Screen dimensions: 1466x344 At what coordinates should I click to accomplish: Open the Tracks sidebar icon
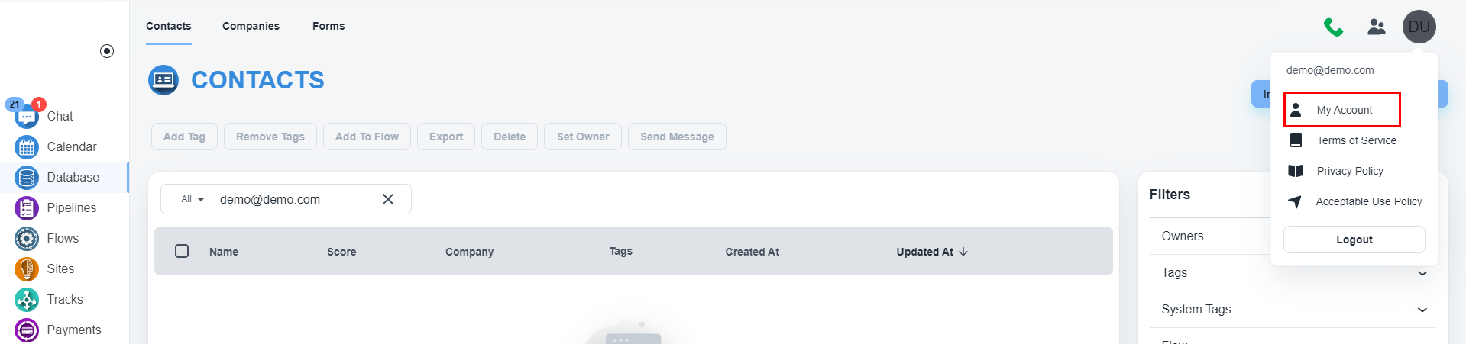tap(27, 300)
